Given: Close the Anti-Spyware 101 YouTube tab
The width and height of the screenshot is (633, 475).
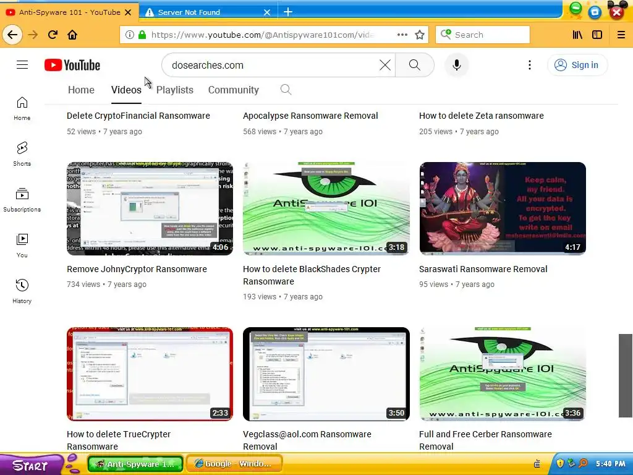Looking at the screenshot, I should click(x=128, y=12).
